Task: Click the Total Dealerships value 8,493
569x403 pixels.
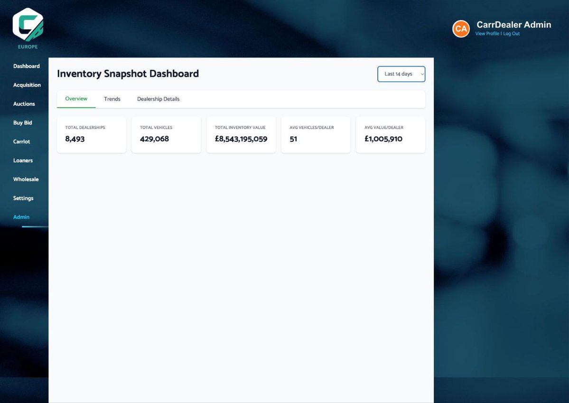Action: click(75, 139)
